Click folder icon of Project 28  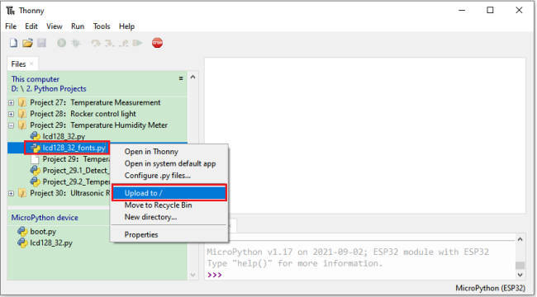click(22, 114)
